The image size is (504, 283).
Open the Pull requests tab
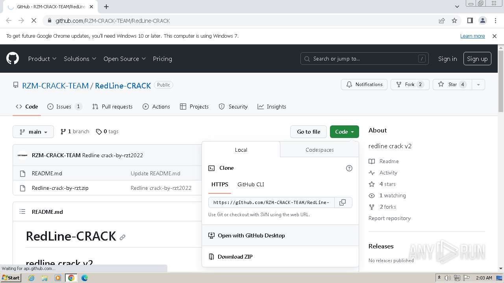pos(112,107)
